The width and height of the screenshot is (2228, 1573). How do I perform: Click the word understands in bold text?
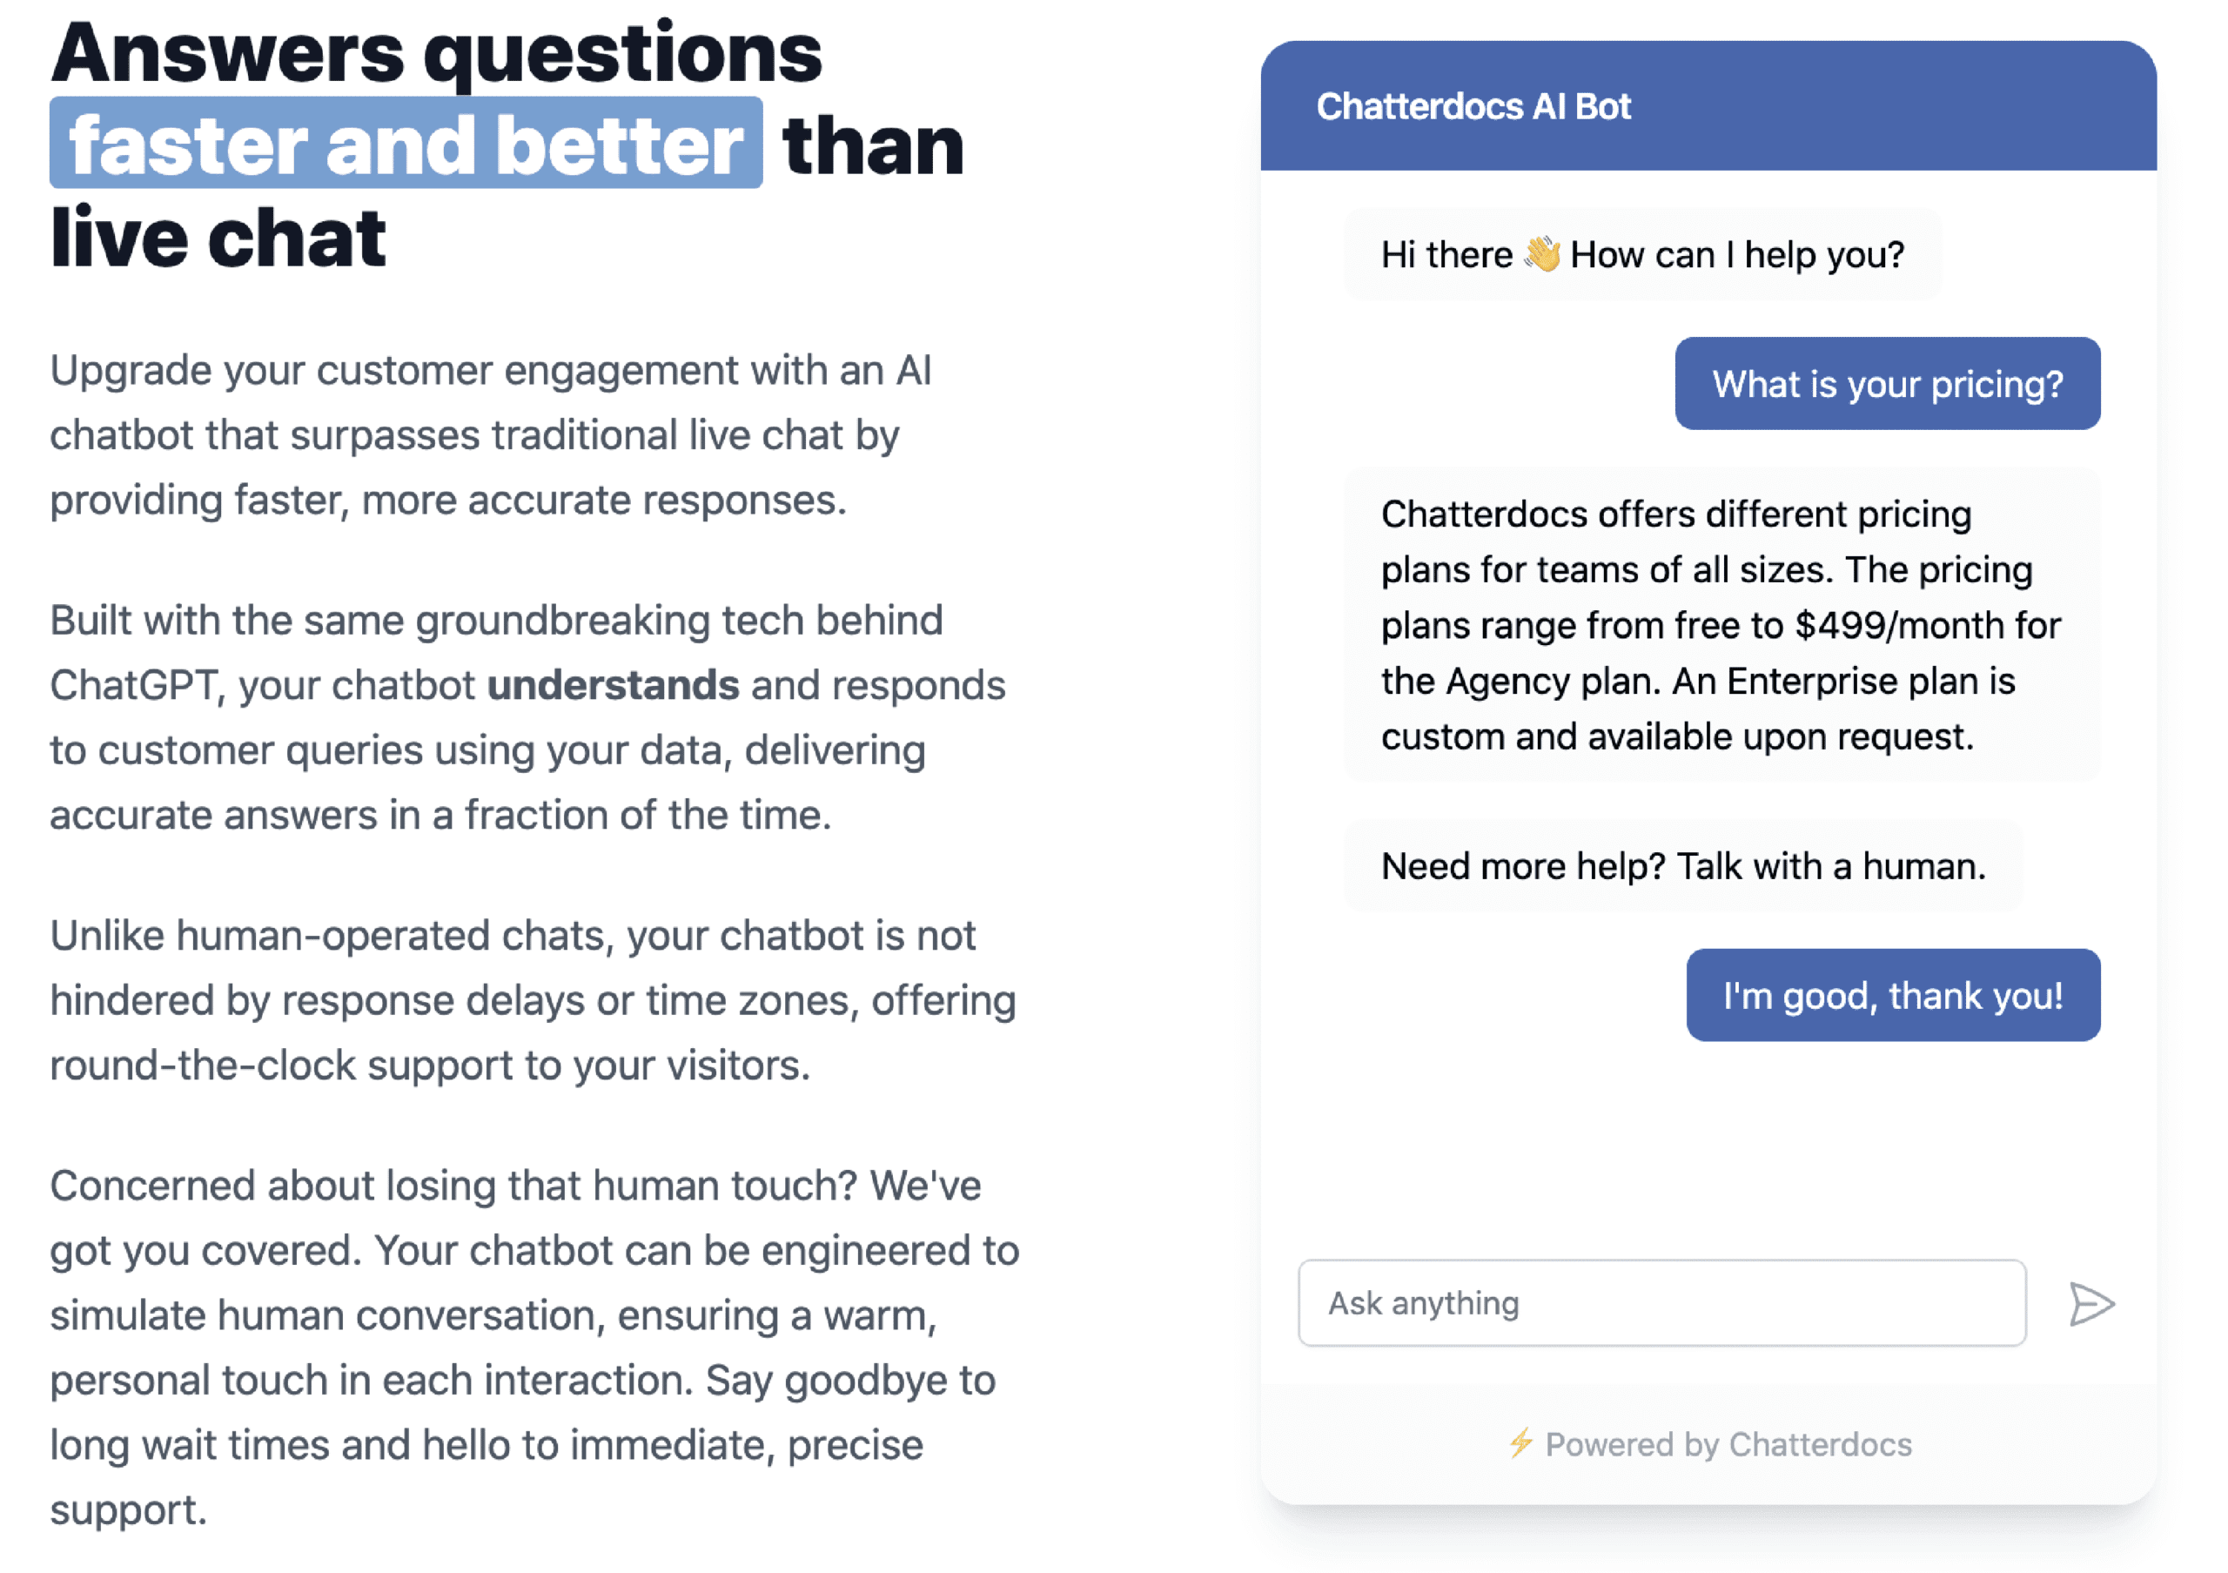(x=611, y=685)
